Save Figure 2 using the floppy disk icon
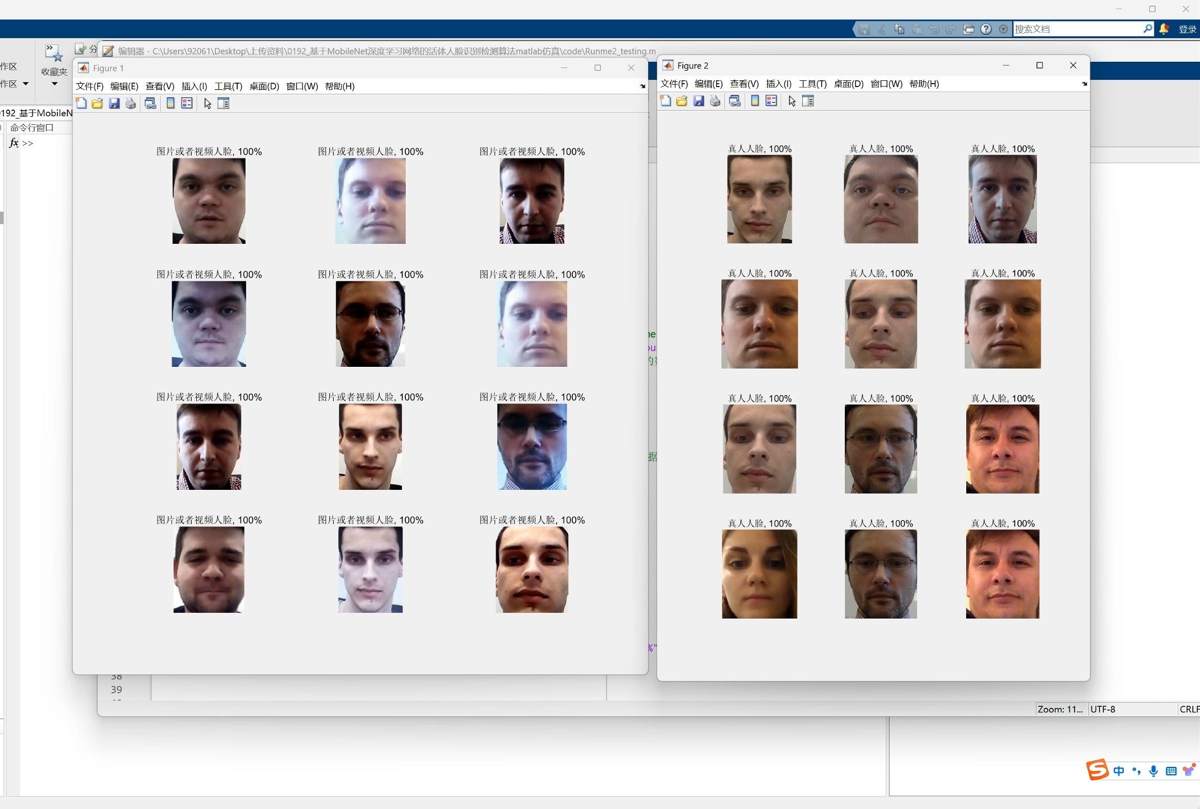The image size is (1200, 809). coord(699,101)
